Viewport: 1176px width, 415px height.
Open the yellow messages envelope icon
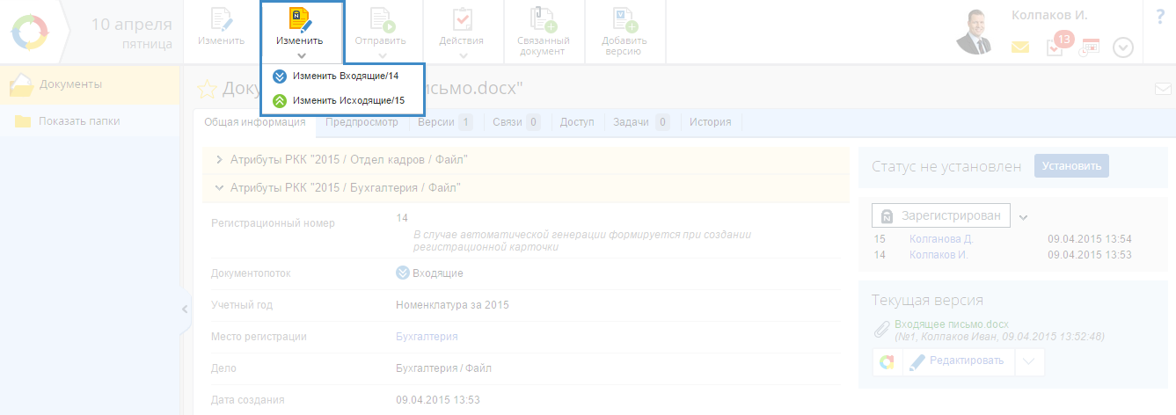[x=1020, y=47]
